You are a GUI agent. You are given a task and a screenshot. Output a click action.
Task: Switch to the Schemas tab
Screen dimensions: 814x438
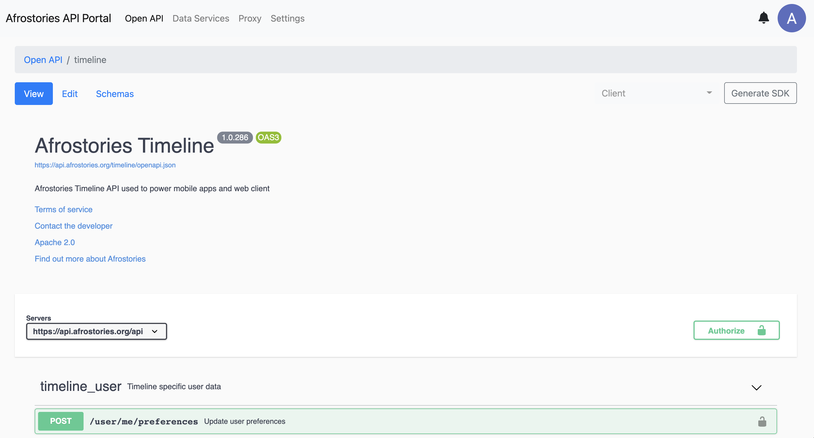(x=115, y=94)
